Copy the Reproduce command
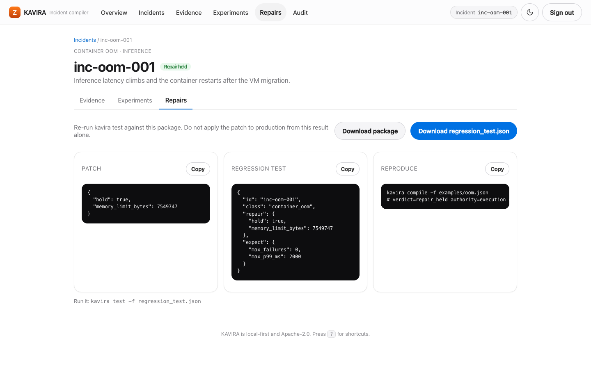Viewport: 591px width, 369px height. click(x=497, y=169)
